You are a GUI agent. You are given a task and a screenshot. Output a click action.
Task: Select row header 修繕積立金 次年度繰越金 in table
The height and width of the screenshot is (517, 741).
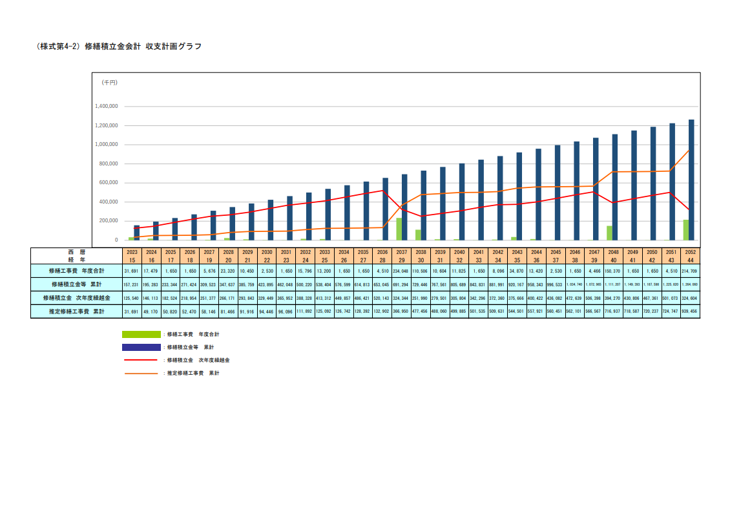(77, 298)
